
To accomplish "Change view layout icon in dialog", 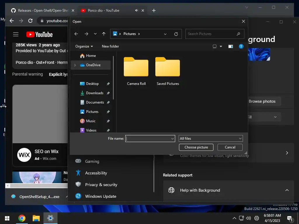I will (215, 46).
